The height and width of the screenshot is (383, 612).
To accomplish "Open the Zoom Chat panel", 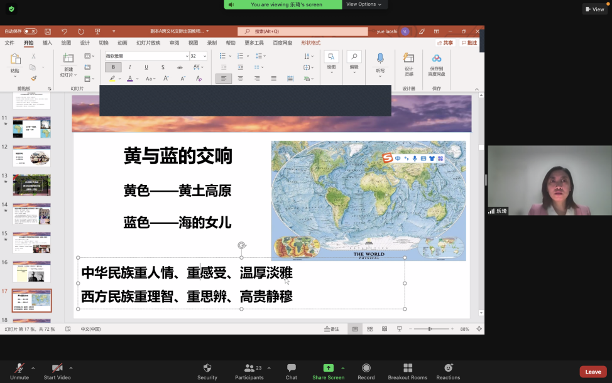I will pos(291,368).
